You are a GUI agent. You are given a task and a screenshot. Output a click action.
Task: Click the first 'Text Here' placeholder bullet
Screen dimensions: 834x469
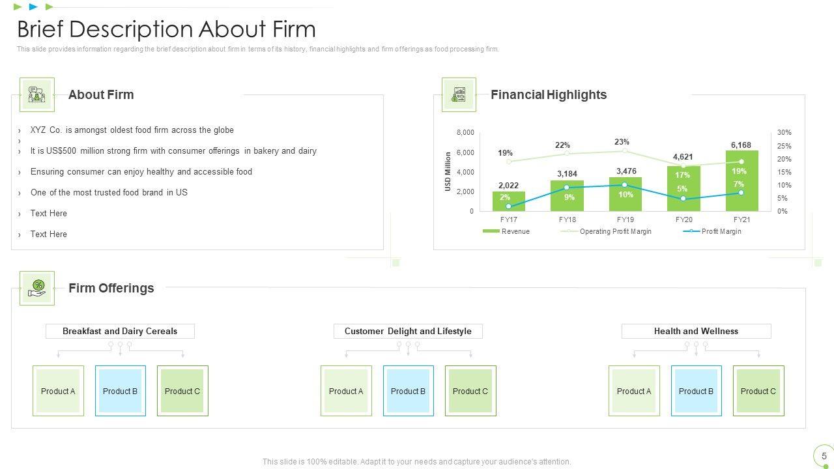[x=49, y=213]
